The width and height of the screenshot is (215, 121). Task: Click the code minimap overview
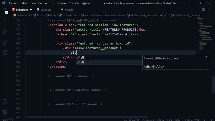[205, 36]
